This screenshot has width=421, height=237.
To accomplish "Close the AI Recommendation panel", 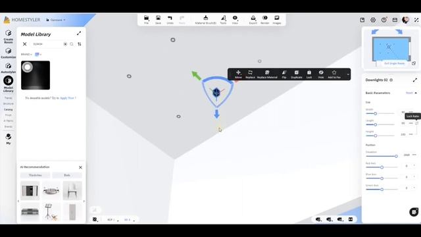I will click(80, 167).
